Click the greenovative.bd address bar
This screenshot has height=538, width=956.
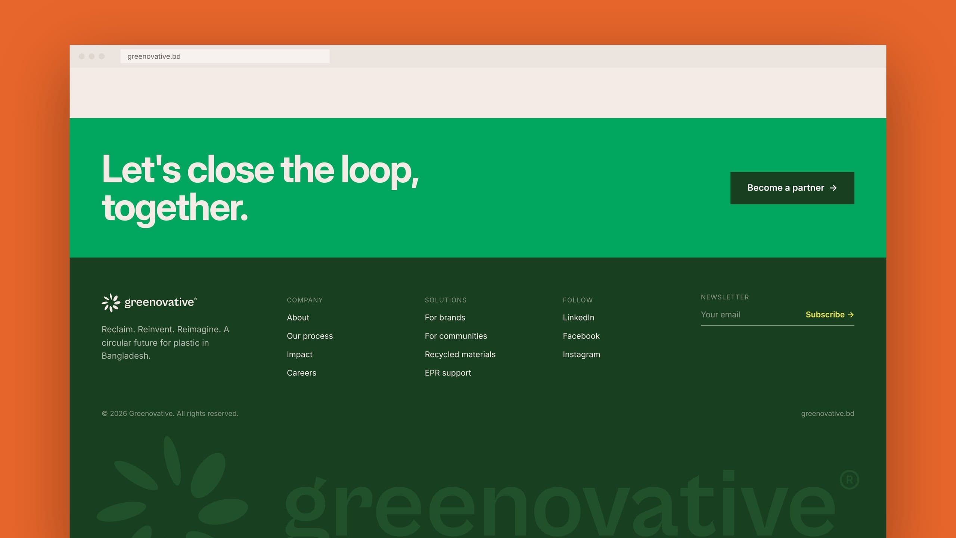225,56
